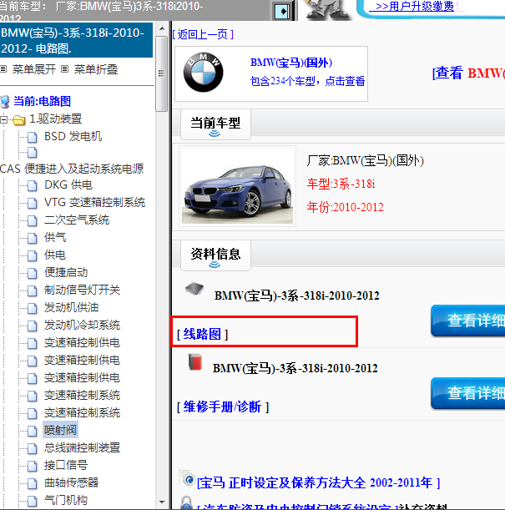The image size is (505, 510).
Task: Click the document icon beside BSD 发电机
Action: 33,137
